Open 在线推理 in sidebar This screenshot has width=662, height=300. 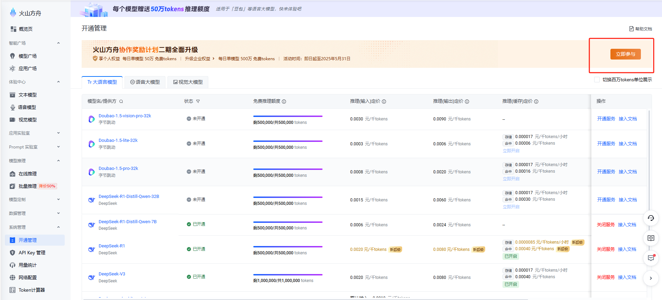tap(28, 174)
